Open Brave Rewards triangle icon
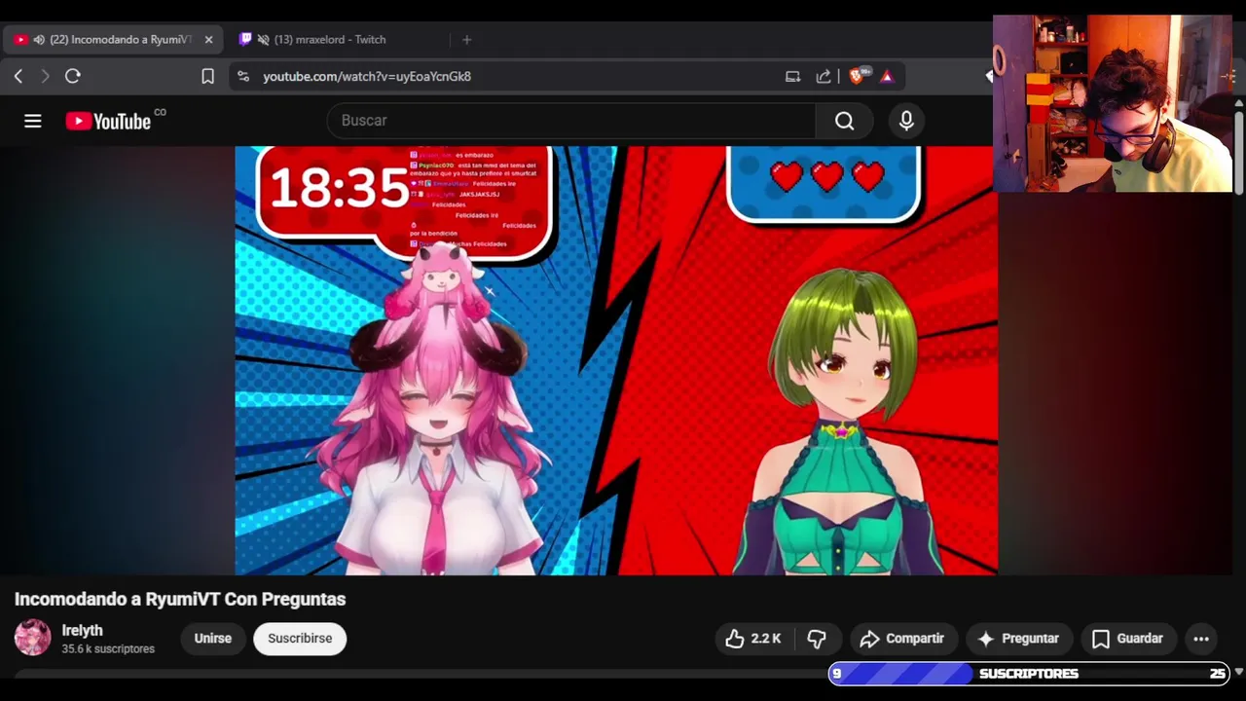 click(x=887, y=76)
